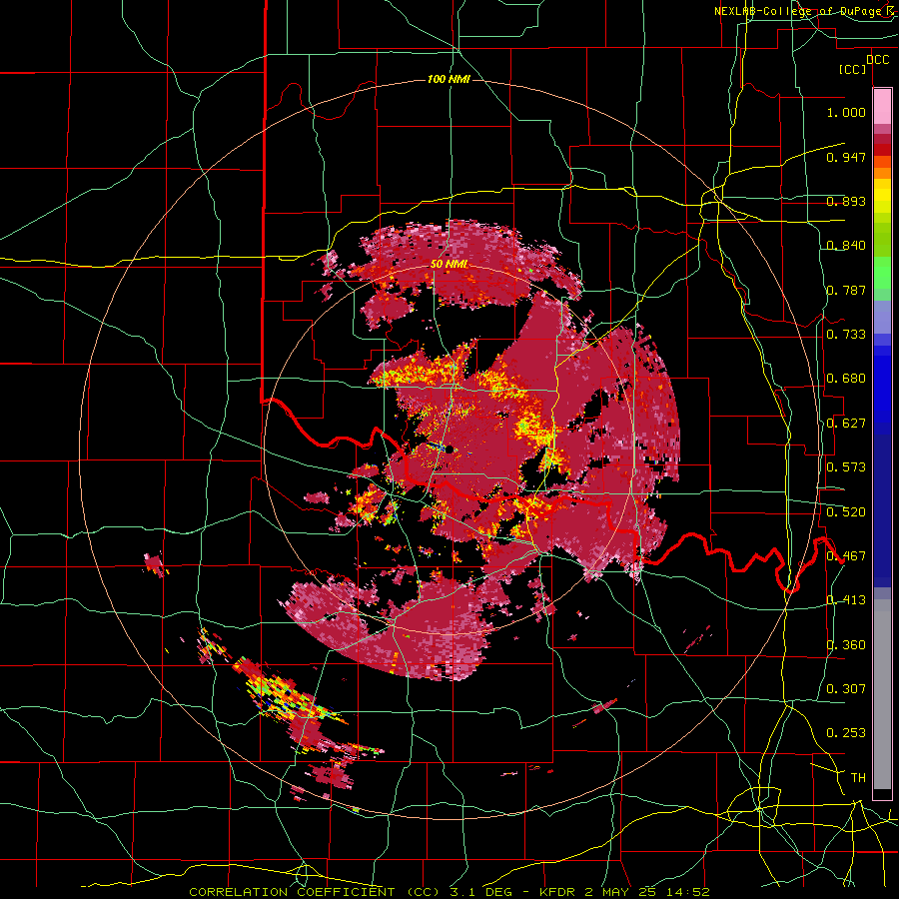Click the 1.000 value on the color scale

coord(846,112)
